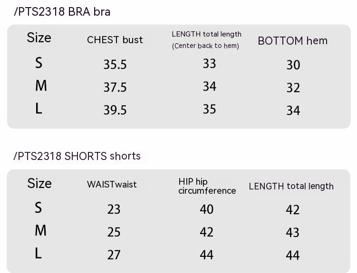Select bottom hem value 30

click(293, 65)
